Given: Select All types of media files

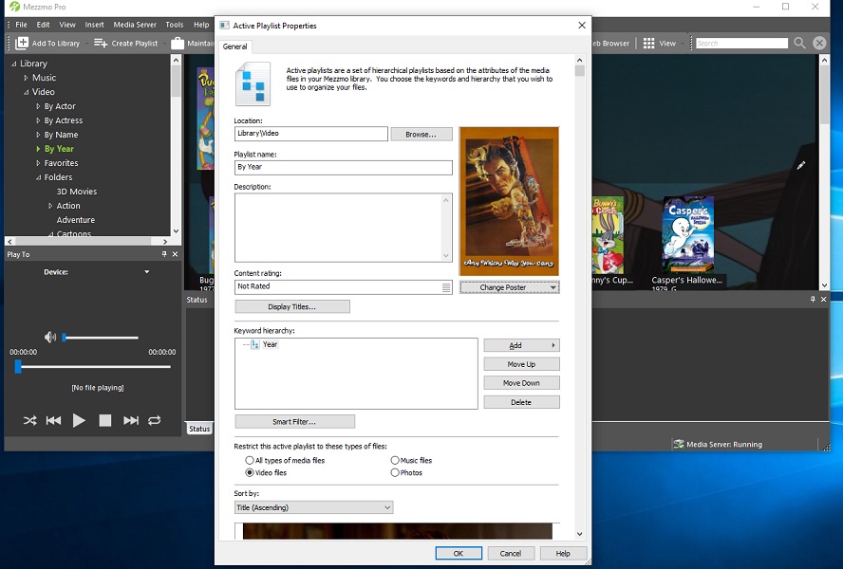Looking at the screenshot, I should pos(250,461).
